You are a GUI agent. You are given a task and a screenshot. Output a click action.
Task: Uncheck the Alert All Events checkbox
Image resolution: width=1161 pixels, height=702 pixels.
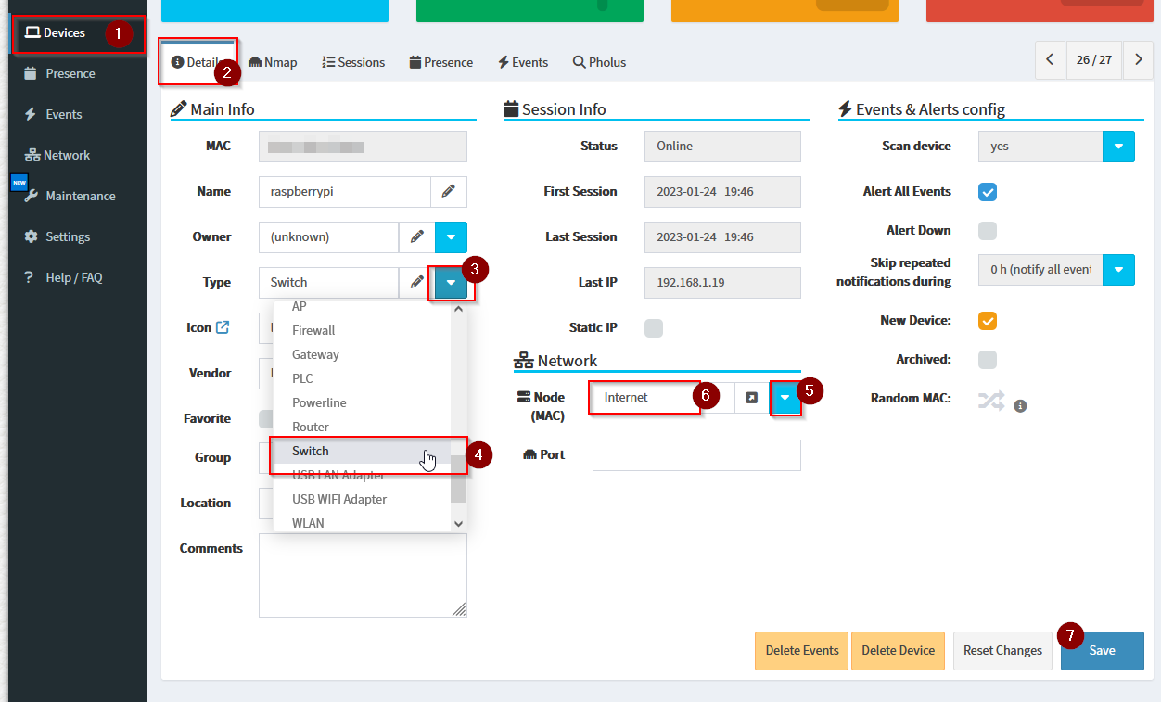pyautogui.click(x=988, y=192)
